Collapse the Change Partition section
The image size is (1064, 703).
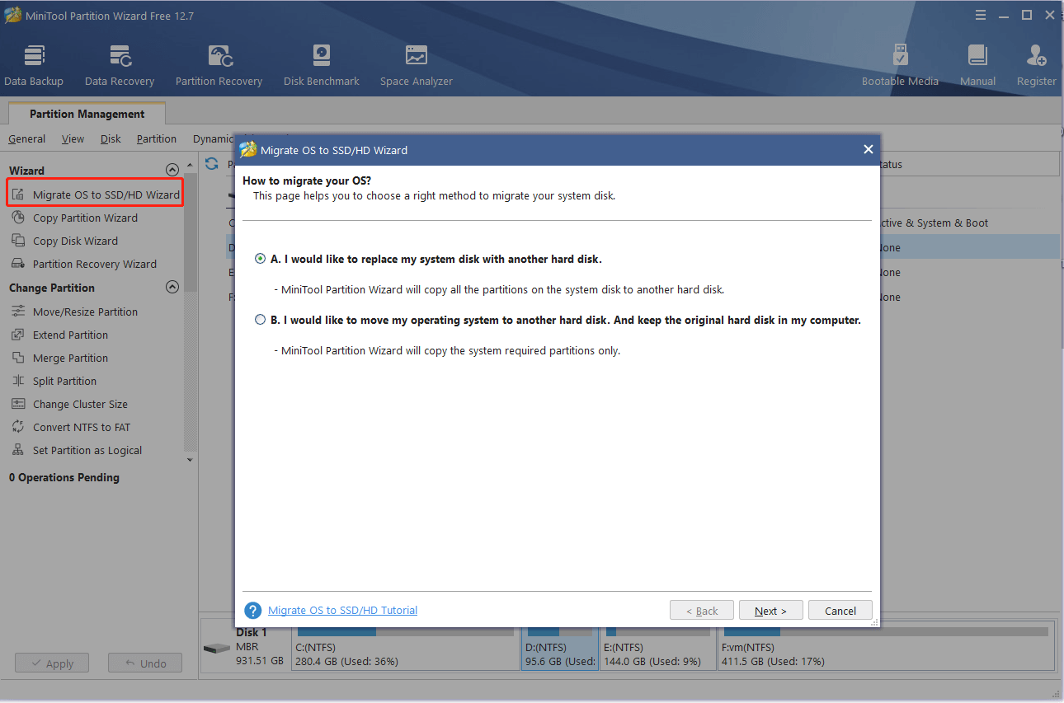tap(172, 287)
